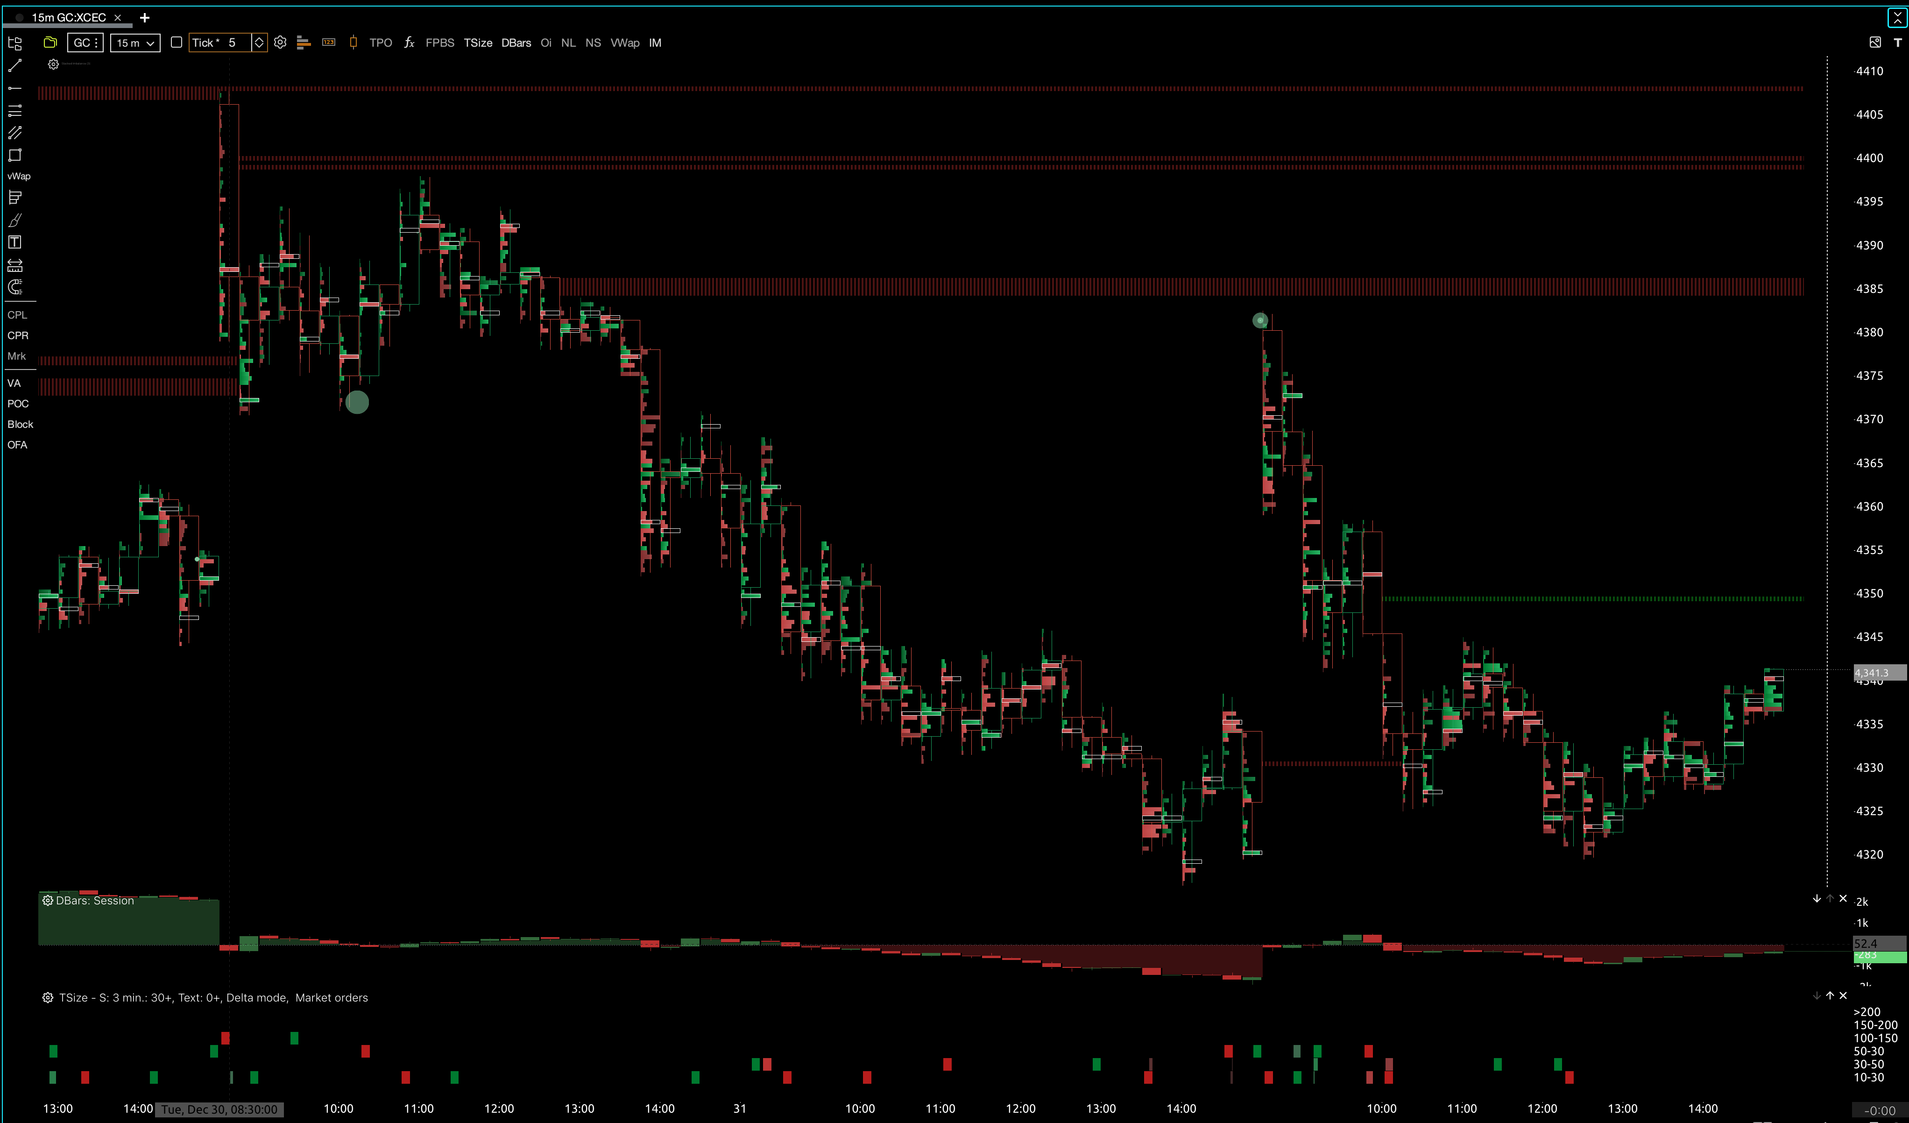Image resolution: width=1909 pixels, height=1123 pixels.
Task: Select the 15m GC:XCEC tab
Action: pyautogui.click(x=68, y=17)
